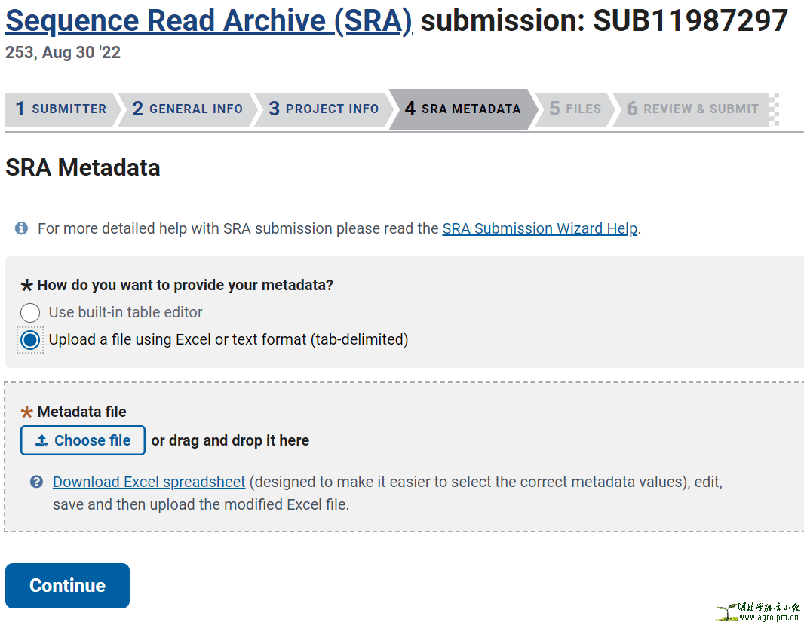Click step 4 SRA Metadata tab

click(x=462, y=109)
